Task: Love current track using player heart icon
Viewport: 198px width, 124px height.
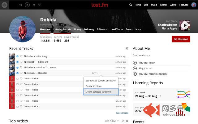Action: [40, 5]
